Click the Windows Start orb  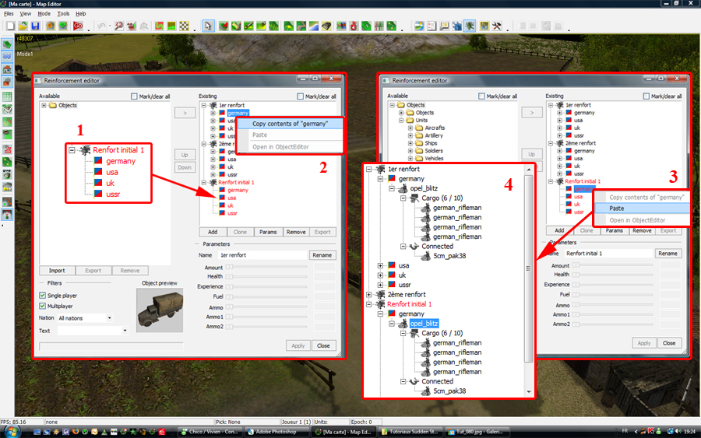[11, 432]
